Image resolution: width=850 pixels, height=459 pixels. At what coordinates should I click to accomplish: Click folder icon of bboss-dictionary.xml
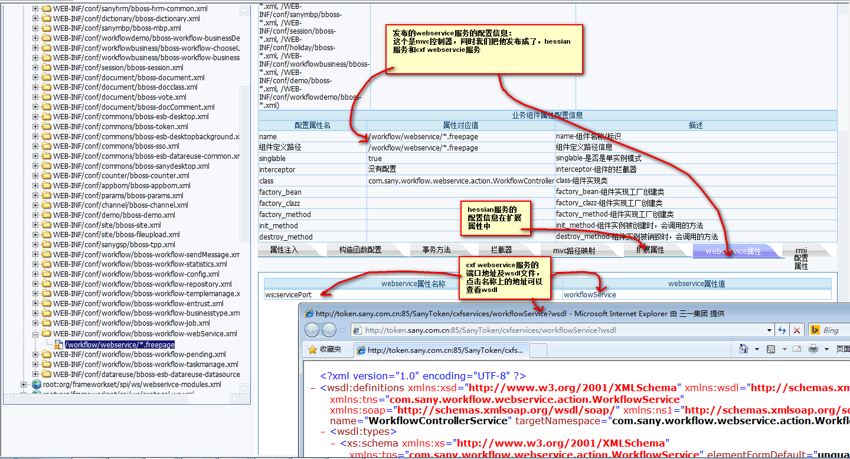[47, 18]
